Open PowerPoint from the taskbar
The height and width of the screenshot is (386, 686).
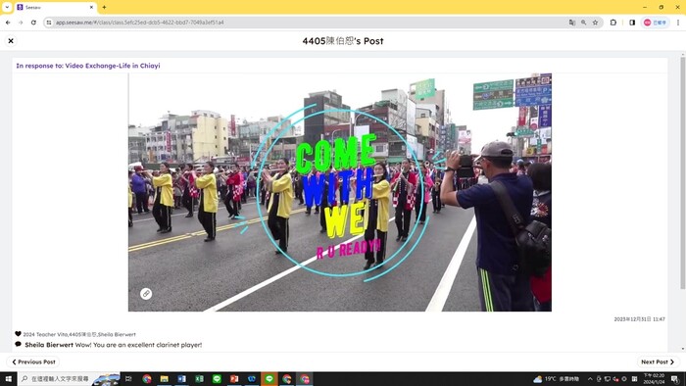coord(234,379)
